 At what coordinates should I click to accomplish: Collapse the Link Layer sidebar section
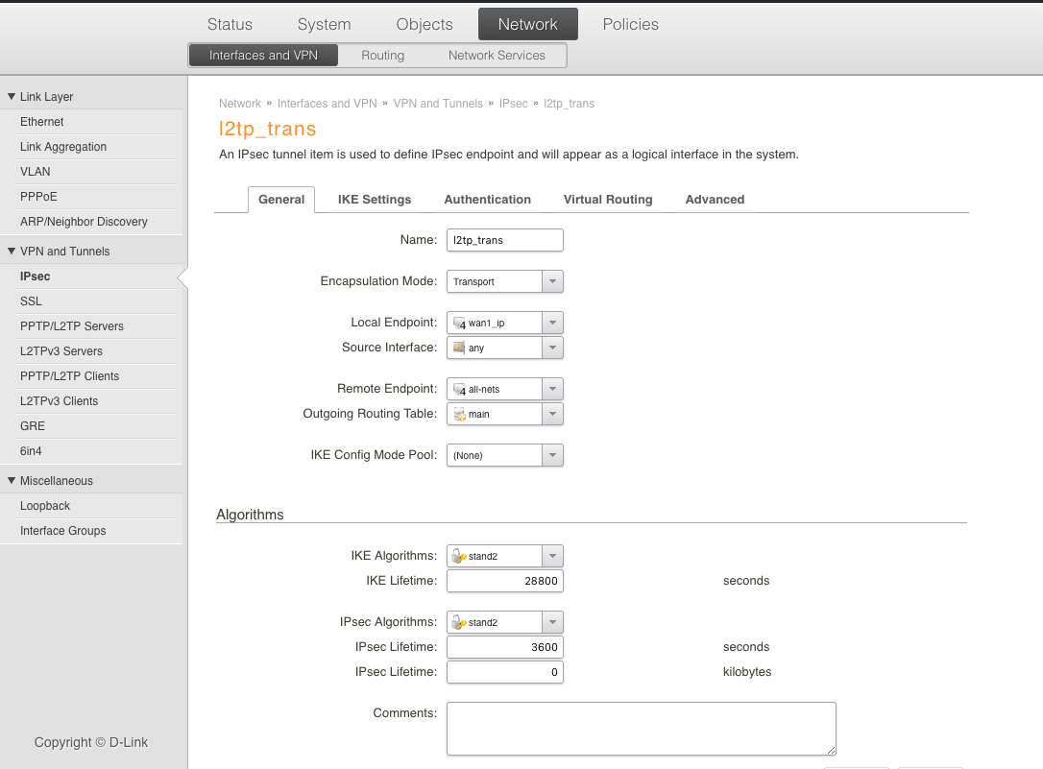click(x=12, y=97)
